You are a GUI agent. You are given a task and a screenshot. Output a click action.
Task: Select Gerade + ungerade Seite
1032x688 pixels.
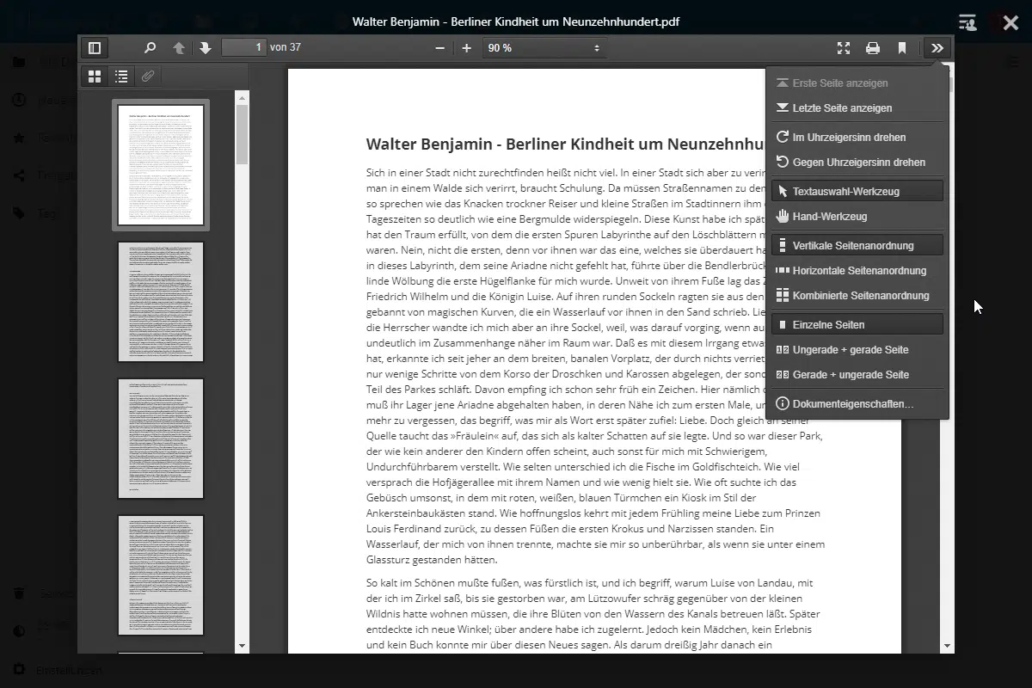coord(857,374)
